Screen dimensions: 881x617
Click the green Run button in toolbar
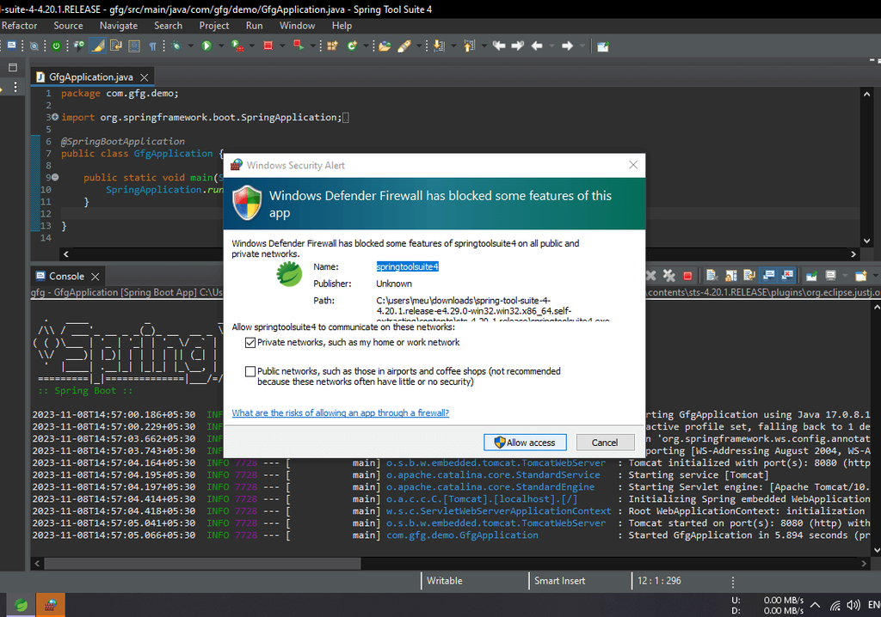click(x=206, y=46)
